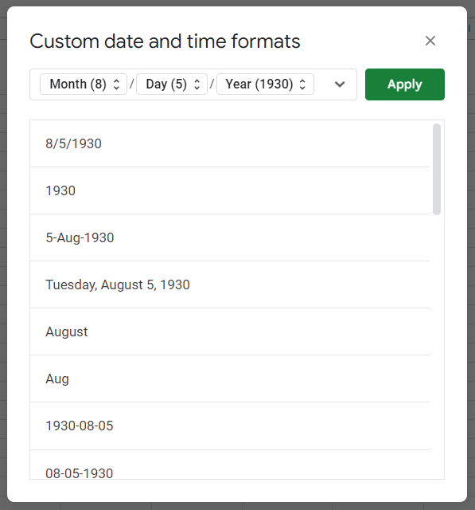Select the 1930 year-only format
This screenshot has height=510, width=475.
230,190
